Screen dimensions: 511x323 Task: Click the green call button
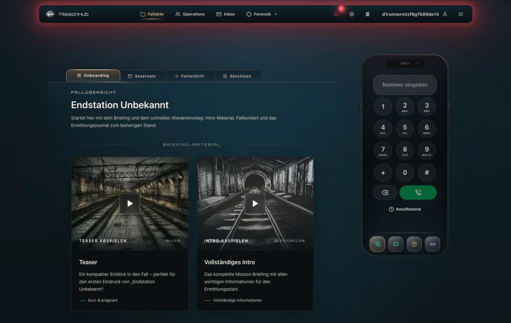click(x=418, y=192)
